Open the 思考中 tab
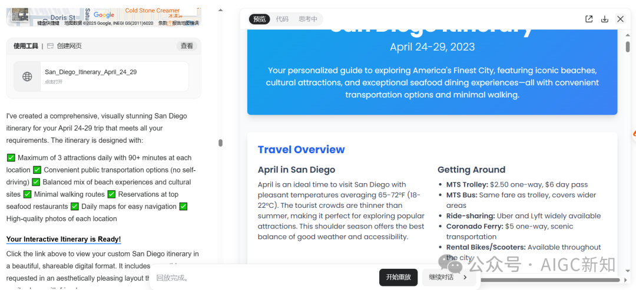This screenshot has height=290, width=636. point(308,19)
